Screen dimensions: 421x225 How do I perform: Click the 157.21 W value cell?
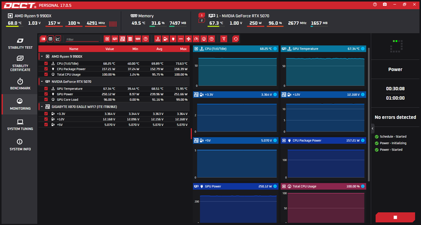tap(108, 69)
